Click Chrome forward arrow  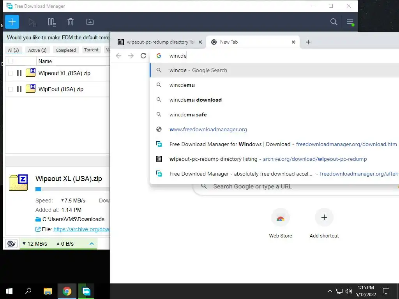(131, 56)
